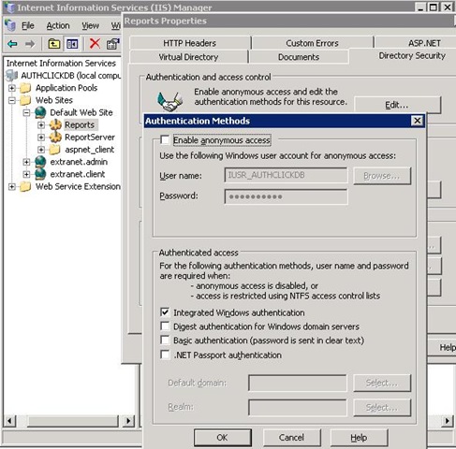Expand the aspnet_client node
The image size is (456, 449).
(41, 150)
